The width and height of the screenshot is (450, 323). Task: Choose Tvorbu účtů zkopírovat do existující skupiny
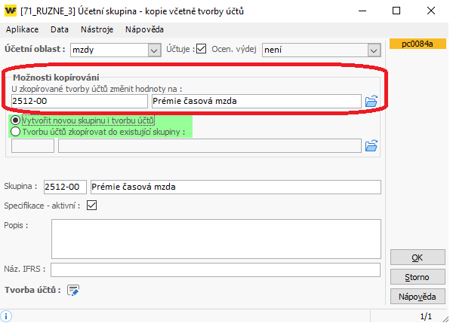click(x=98, y=132)
